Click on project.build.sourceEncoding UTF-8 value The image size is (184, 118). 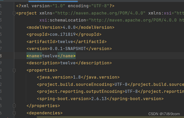click(x=121, y=85)
